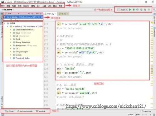Toggle code fold marker at line 131
Image resolution: width=156 pixels, height=116 pixels.
click(x=56, y=77)
